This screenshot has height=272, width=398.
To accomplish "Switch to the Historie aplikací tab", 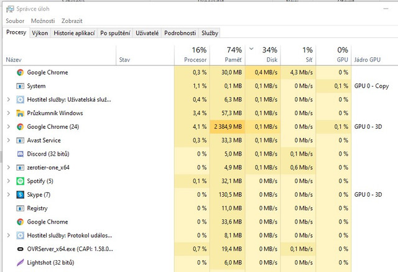I will pos(74,33).
